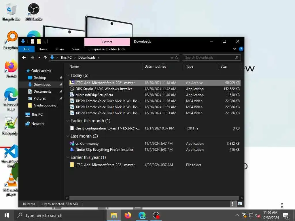Show hidden system tray icons
The height and width of the screenshot is (221, 295).
click(237, 215)
